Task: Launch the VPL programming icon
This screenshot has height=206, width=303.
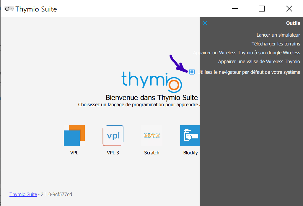Action: (x=74, y=135)
